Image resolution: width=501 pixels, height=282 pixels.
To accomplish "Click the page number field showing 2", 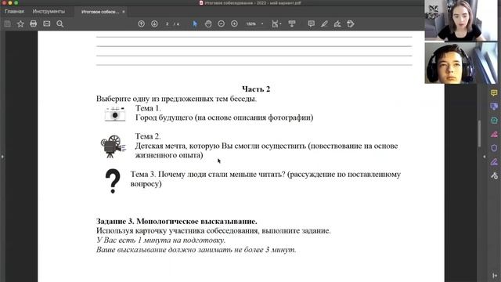I will pyautogui.click(x=167, y=24).
